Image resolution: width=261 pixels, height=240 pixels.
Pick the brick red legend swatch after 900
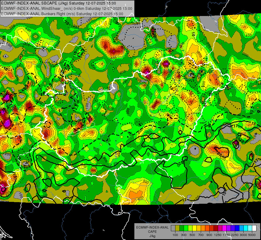click(x=212, y=228)
